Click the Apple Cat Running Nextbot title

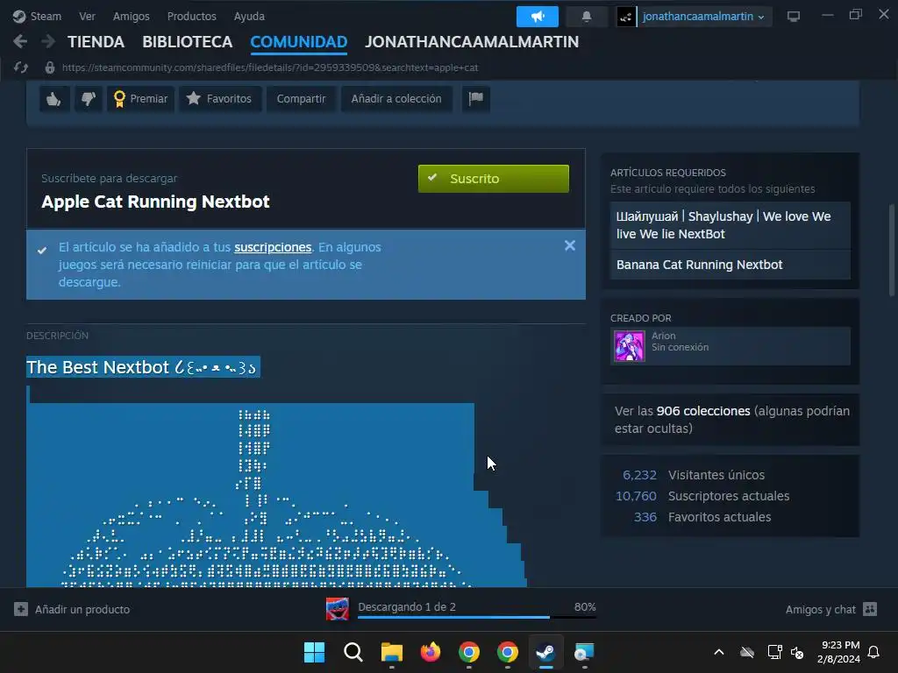click(x=155, y=202)
